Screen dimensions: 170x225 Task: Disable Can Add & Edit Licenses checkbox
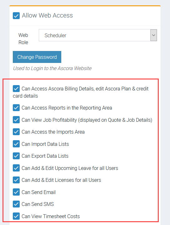pos(16,180)
